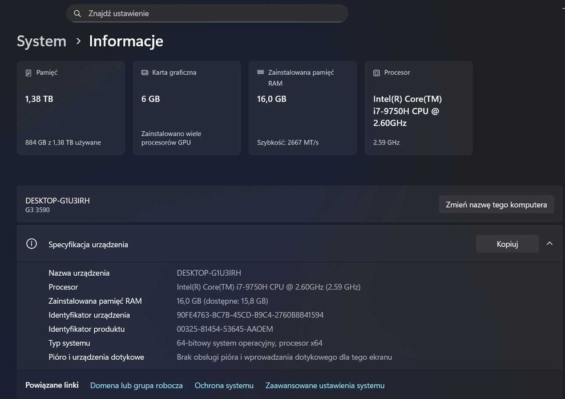Click the Procesor chip icon
The width and height of the screenshot is (565, 399).
click(377, 73)
